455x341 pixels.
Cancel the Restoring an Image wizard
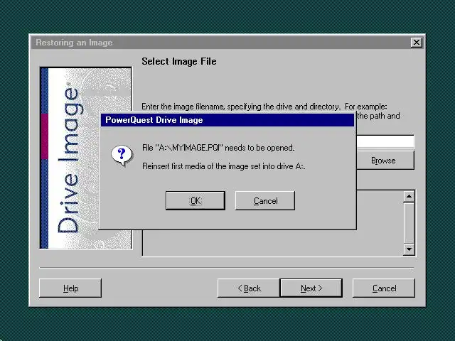click(x=384, y=288)
